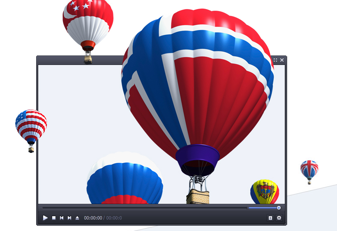The image size is (337, 231).
Task: Click the middle of the volume bar
Action: (x=264, y=208)
